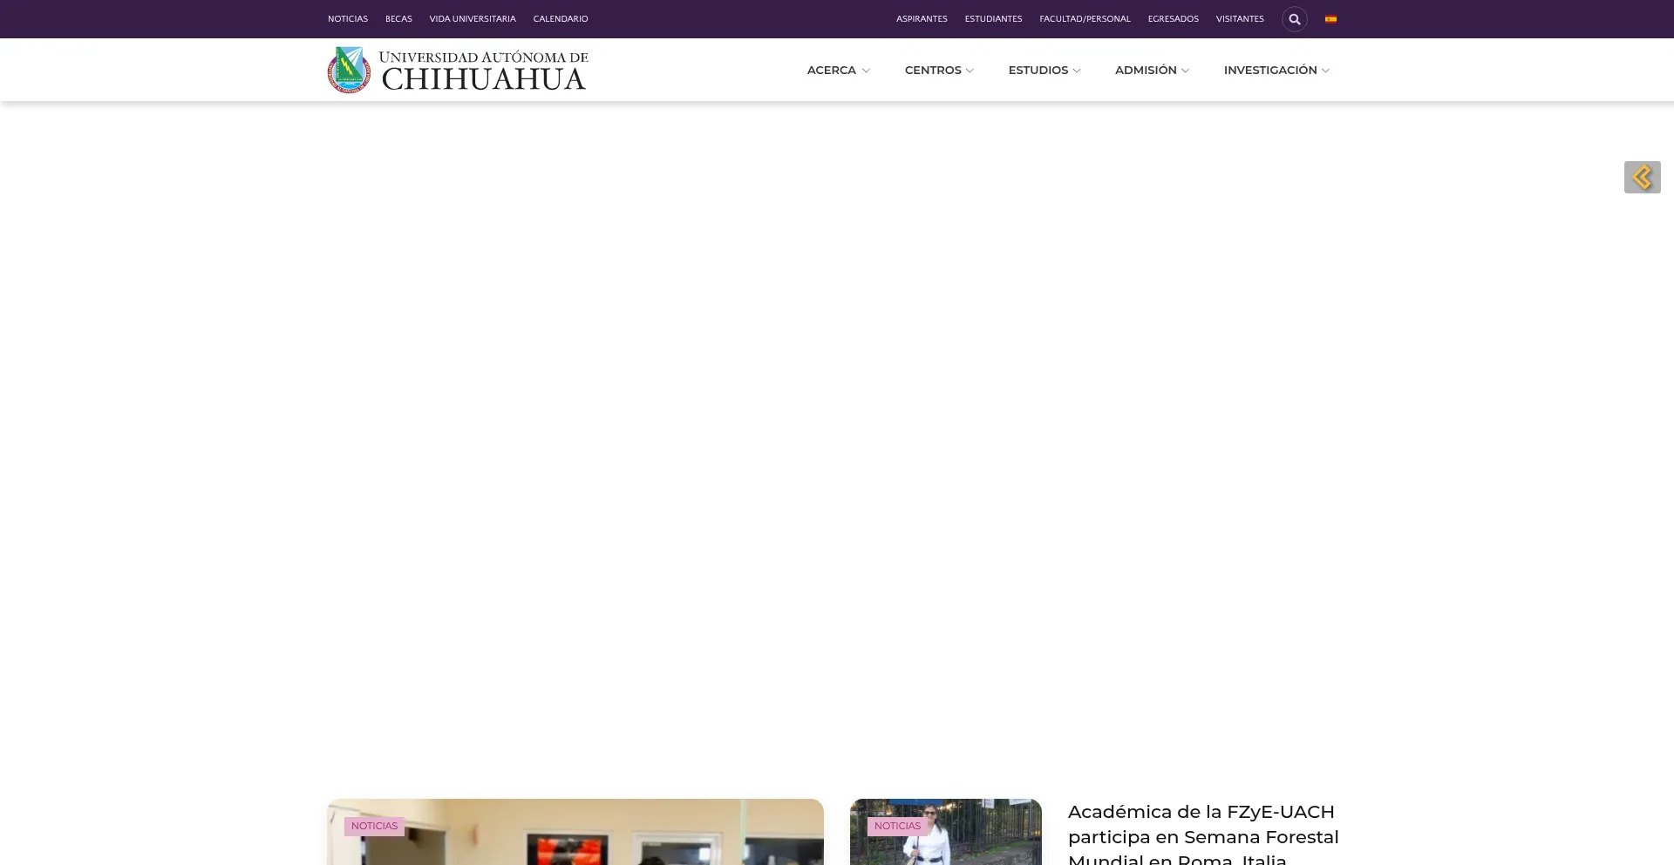Viewport: 1674px width, 865px height.
Task: Click the Spanish flag language icon
Action: pyautogui.click(x=1330, y=19)
